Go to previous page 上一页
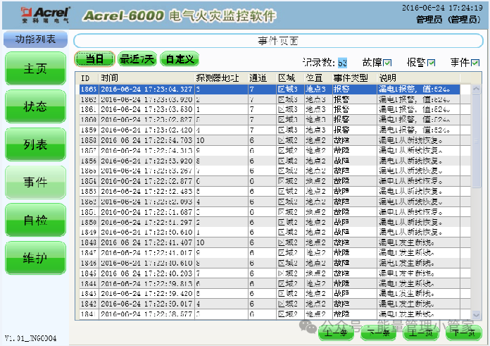 (421, 333)
